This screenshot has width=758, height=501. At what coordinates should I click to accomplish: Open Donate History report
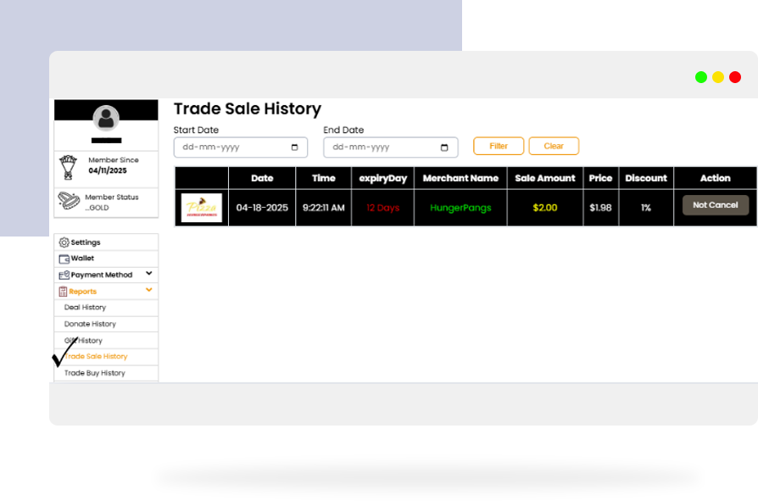(x=90, y=324)
